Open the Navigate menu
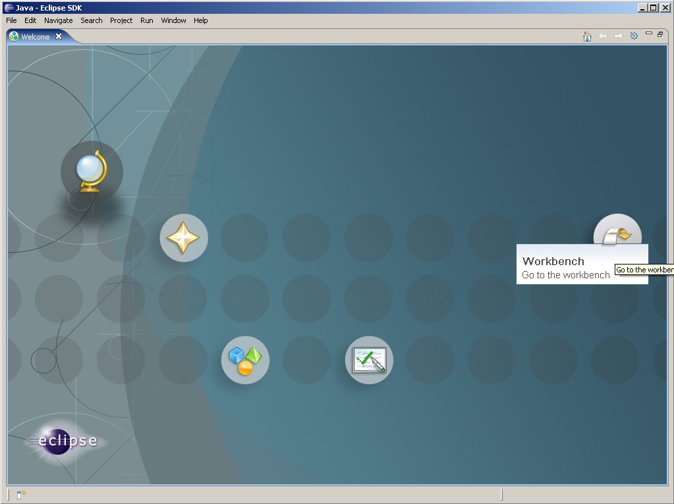Image resolution: width=674 pixels, height=504 pixels. 59,20
